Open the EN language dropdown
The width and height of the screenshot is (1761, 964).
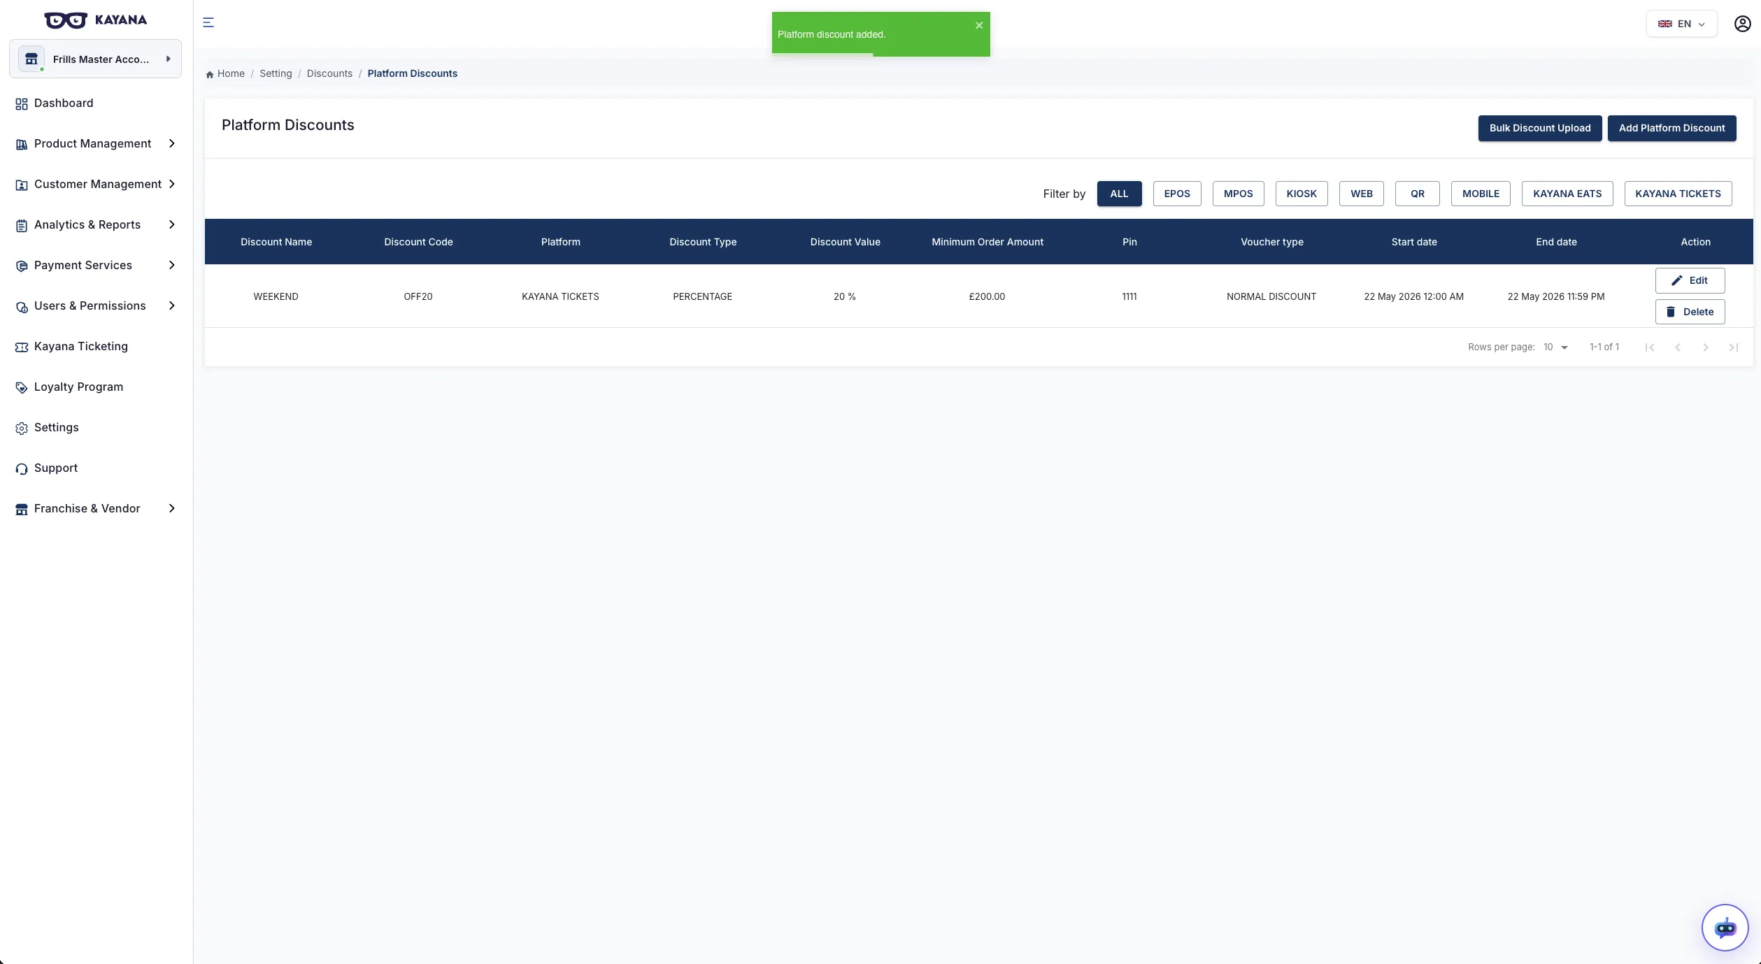click(x=1681, y=24)
